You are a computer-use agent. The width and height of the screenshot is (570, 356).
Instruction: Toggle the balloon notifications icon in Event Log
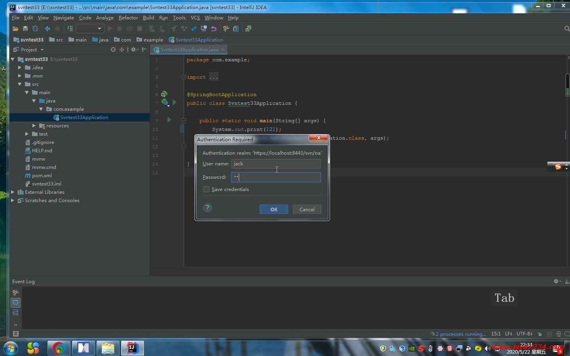[15, 303]
